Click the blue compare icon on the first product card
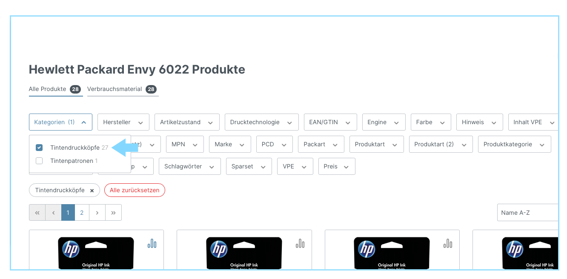This screenshot has height=279, width=567. [x=152, y=243]
